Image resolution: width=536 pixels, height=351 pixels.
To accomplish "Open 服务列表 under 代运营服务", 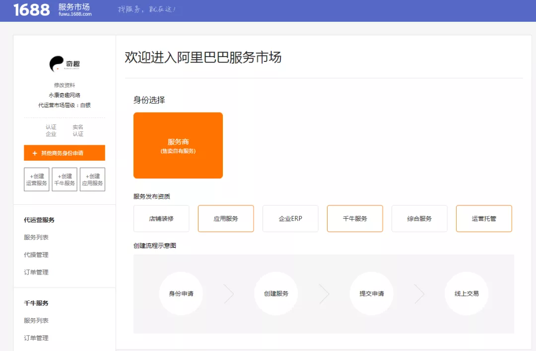I will pos(36,237).
